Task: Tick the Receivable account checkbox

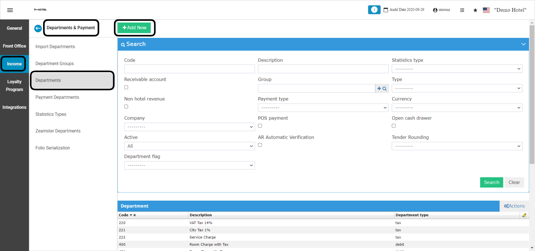Action: pyautogui.click(x=126, y=87)
